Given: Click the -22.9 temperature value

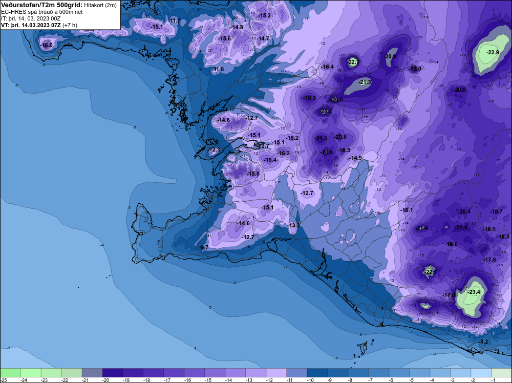Looking at the screenshot, I should coord(493,52).
